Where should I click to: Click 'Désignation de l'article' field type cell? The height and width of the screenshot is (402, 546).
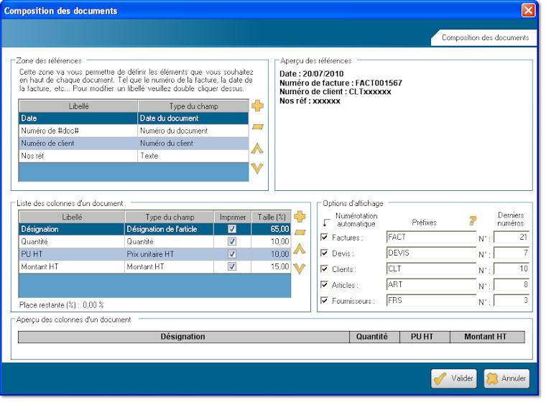pos(170,229)
